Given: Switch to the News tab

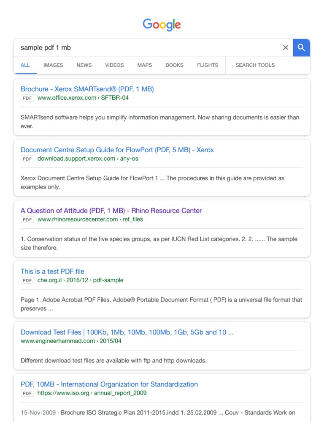Looking at the screenshot, I should 84,65.
